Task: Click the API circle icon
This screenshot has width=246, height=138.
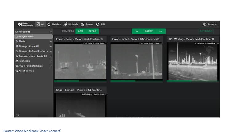Action: (x=97, y=24)
